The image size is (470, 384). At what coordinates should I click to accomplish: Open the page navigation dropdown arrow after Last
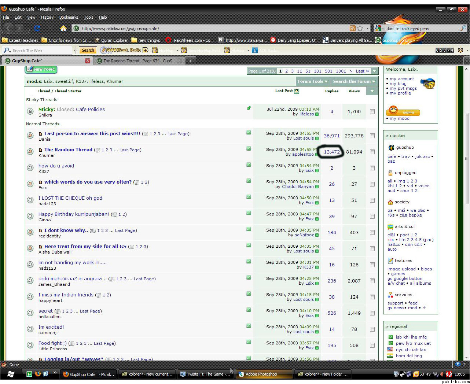coord(374,71)
